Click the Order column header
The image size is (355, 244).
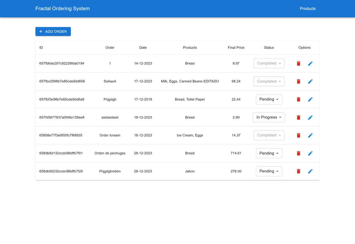click(x=110, y=48)
